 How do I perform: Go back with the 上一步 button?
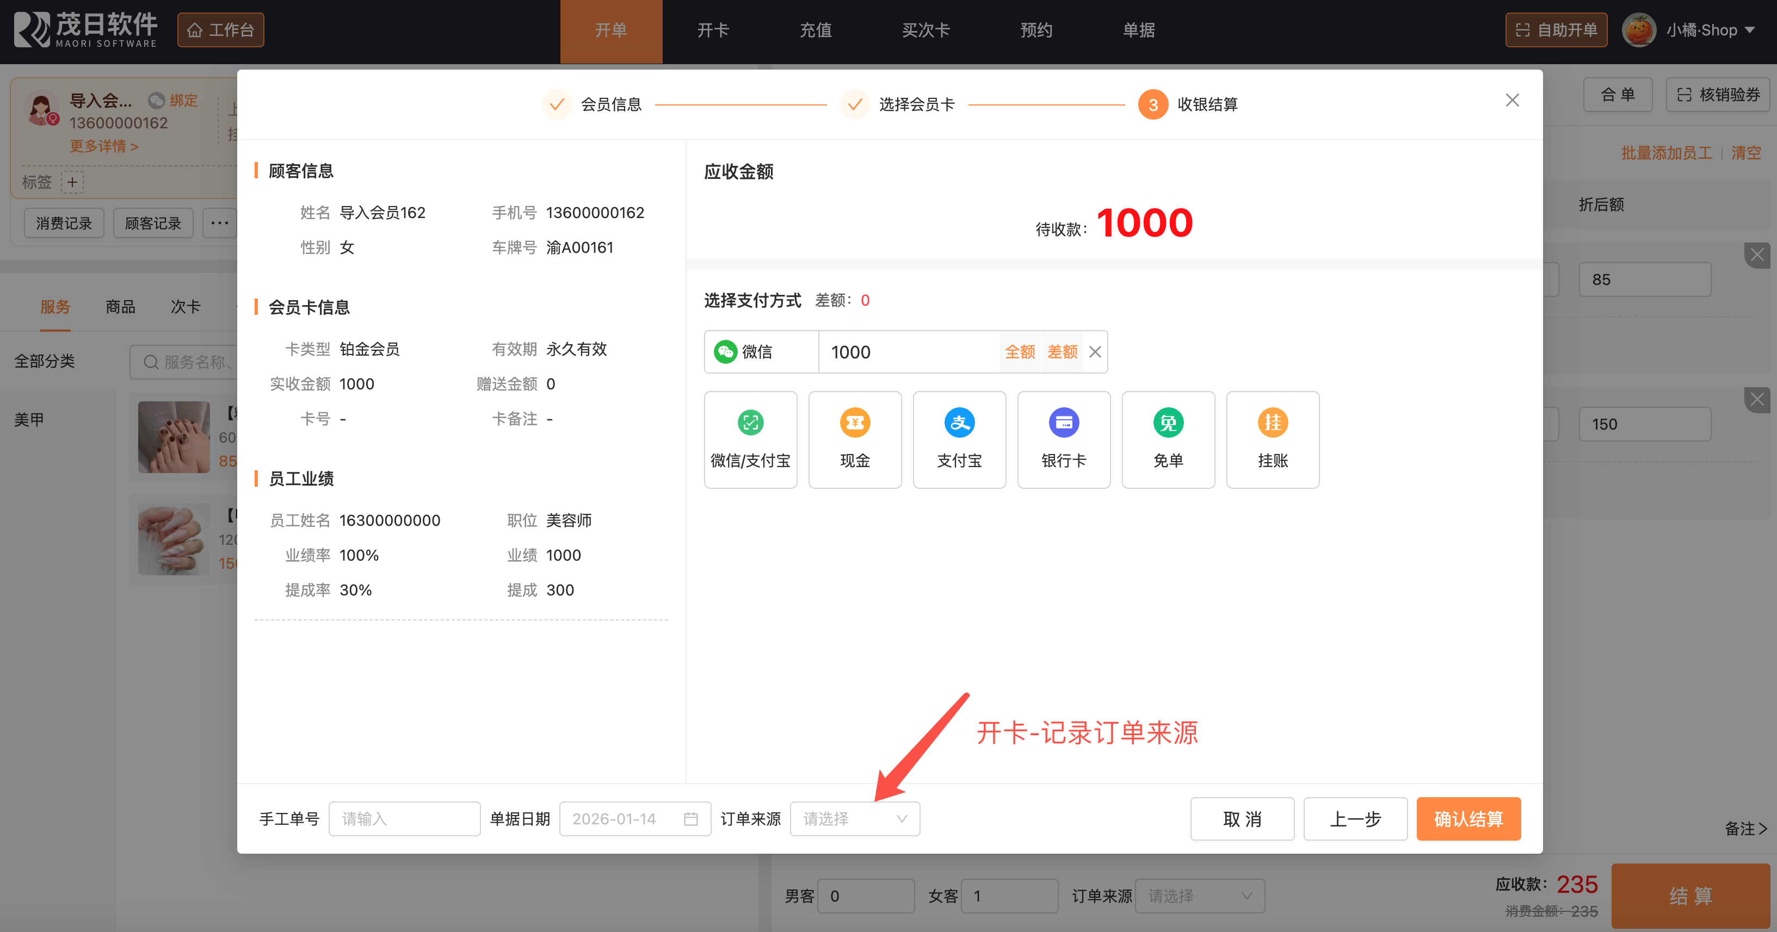(1355, 818)
